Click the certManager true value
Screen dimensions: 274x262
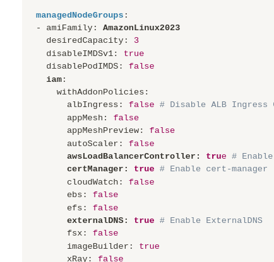pyautogui.click(x=144, y=169)
